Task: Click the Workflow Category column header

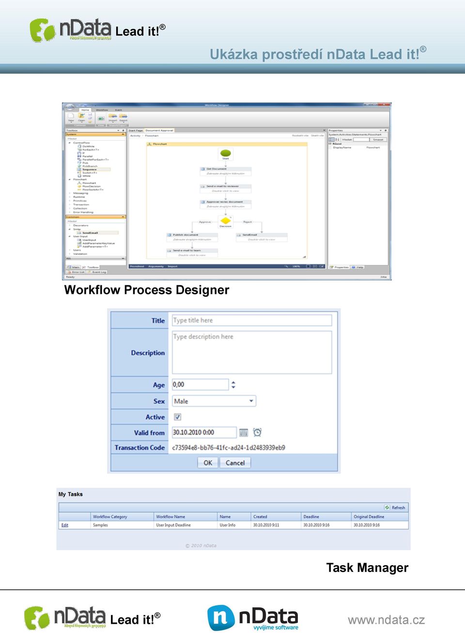Action: pos(110,517)
